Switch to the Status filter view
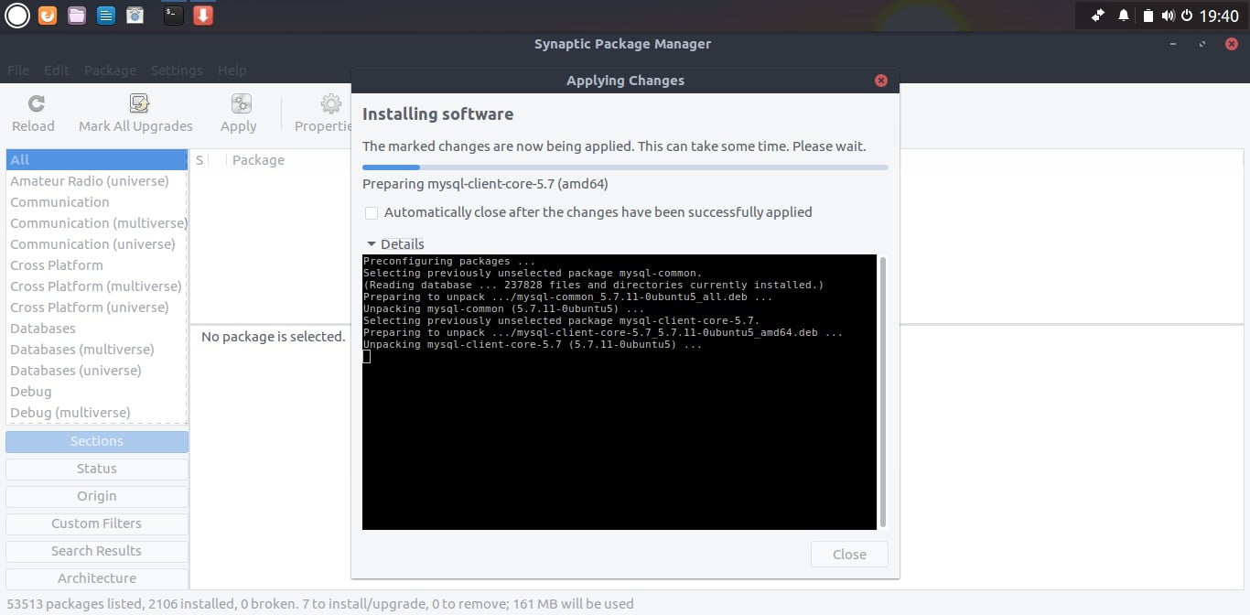 coord(97,469)
